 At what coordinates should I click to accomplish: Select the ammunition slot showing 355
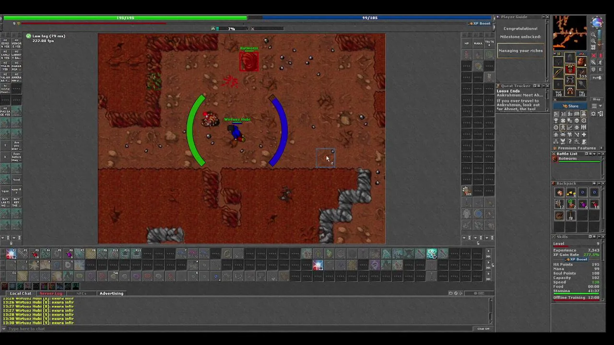581,72
